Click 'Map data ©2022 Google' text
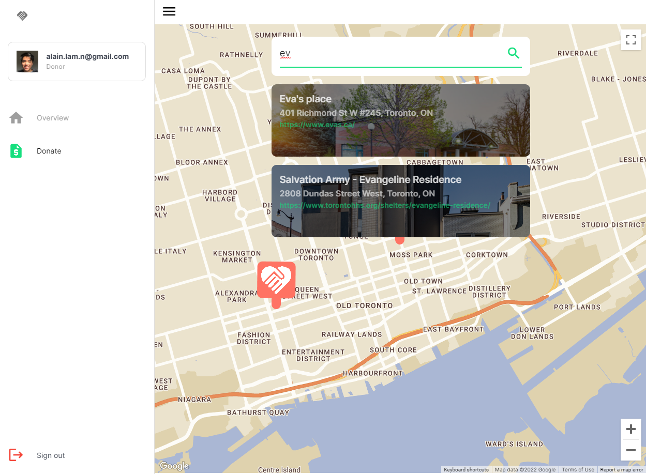The width and height of the screenshot is (646, 474). click(x=525, y=470)
